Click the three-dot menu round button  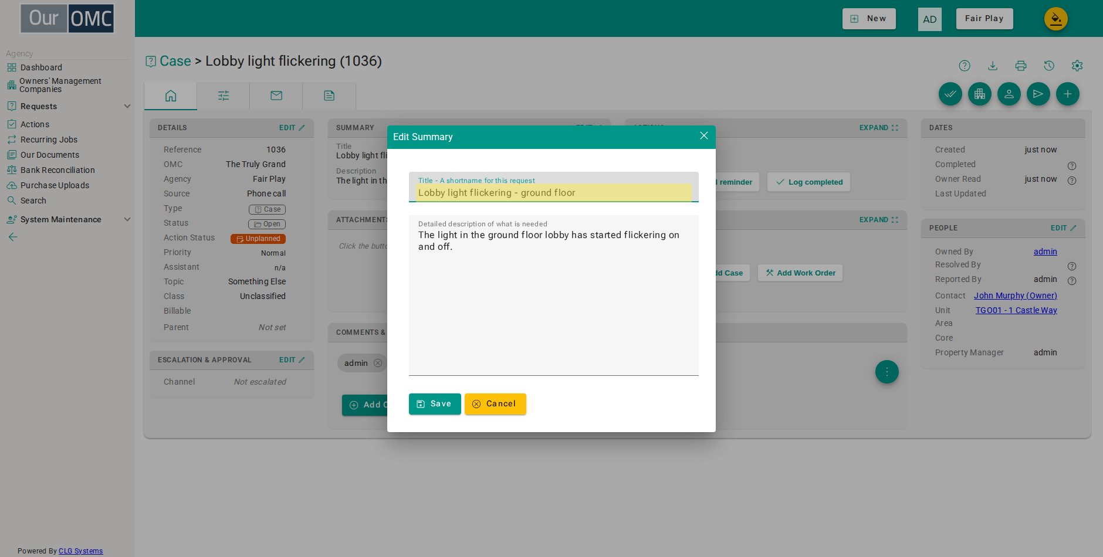[x=887, y=372]
